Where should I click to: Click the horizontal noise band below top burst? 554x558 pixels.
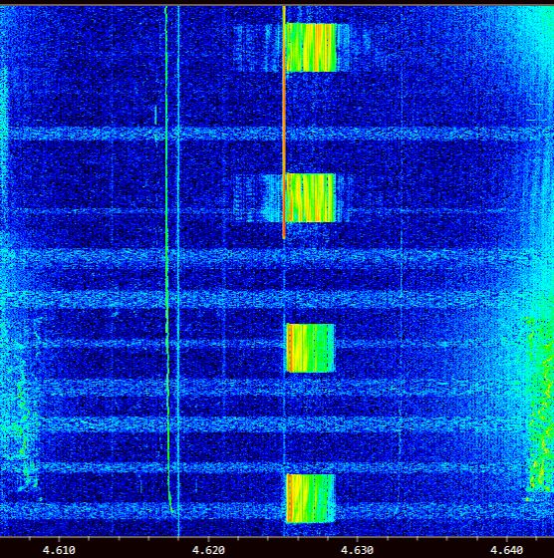(x=277, y=135)
